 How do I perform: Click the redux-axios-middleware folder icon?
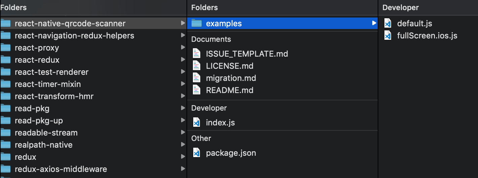click(5, 169)
